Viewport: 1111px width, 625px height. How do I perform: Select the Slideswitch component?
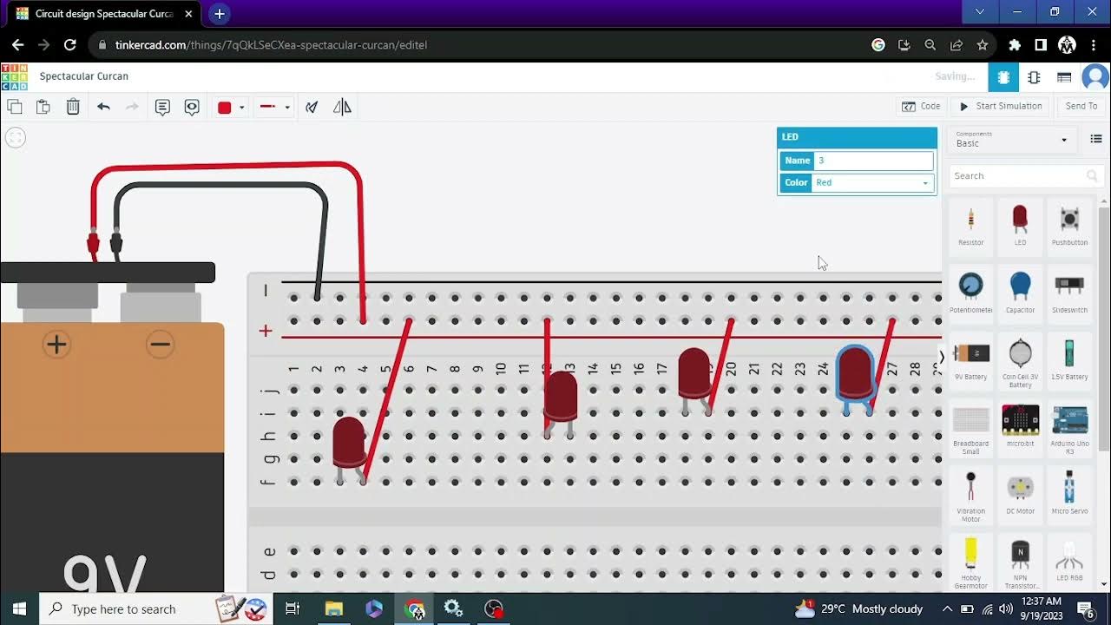(1069, 292)
